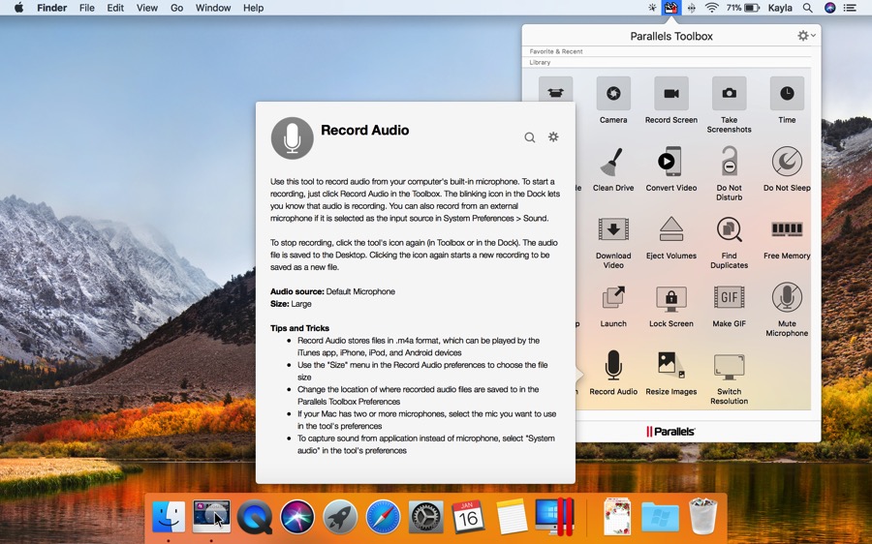Open Spotlight search in menu bar
The height and width of the screenshot is (544, 872).
coord(807,8)
